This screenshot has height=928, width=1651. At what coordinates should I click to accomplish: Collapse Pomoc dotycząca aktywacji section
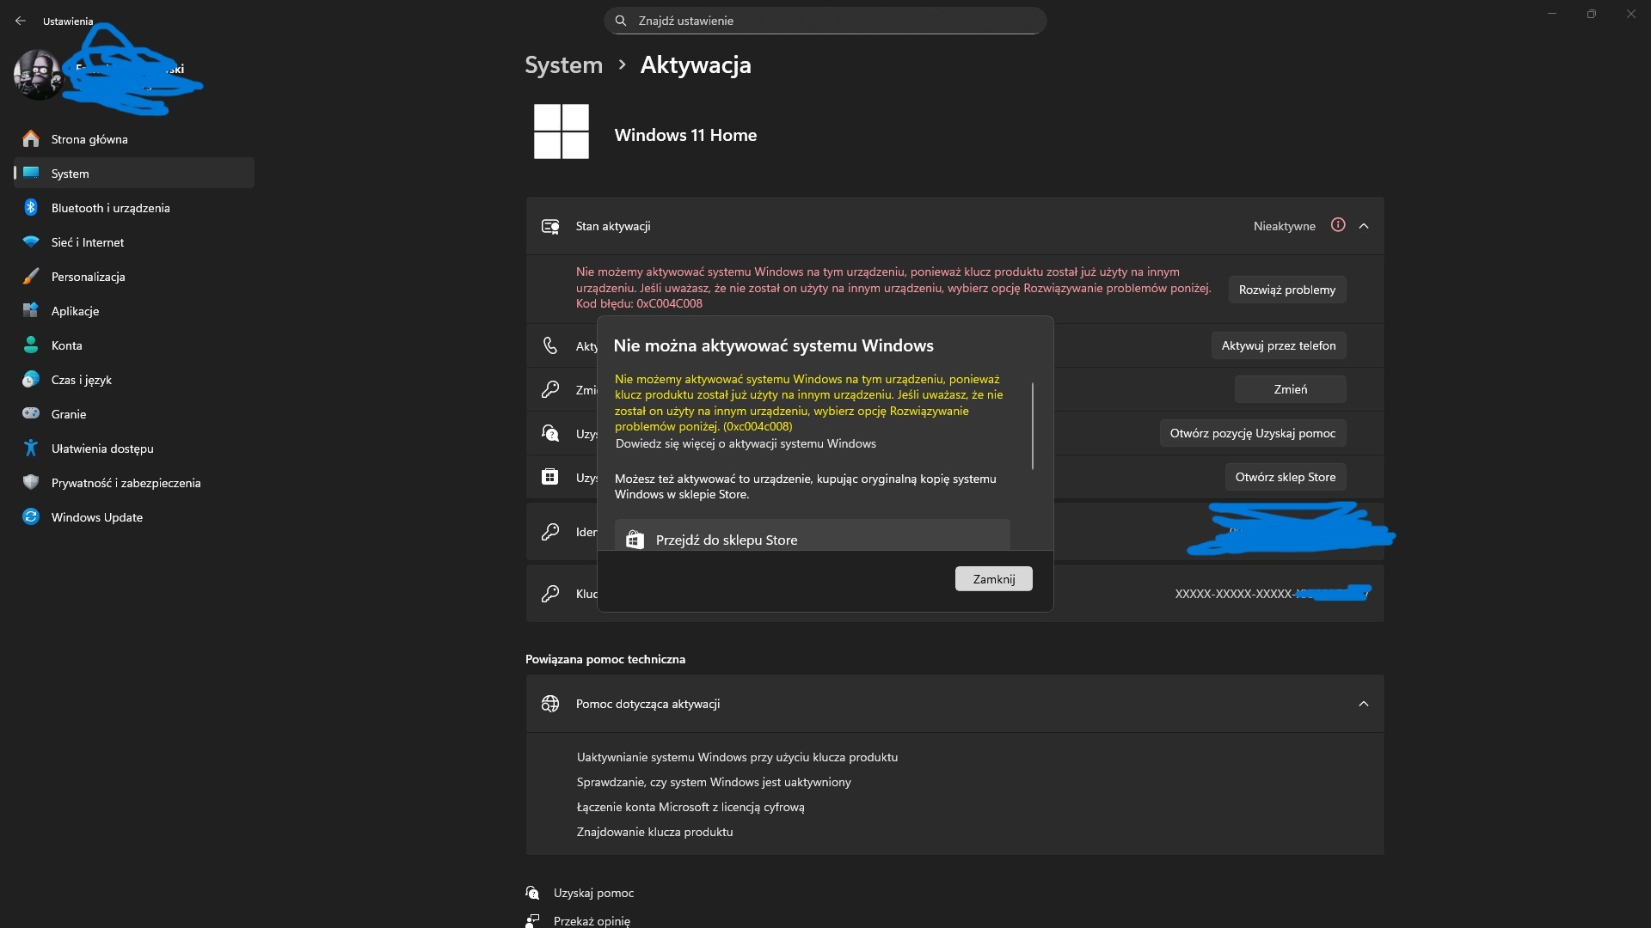(1364, 704)
